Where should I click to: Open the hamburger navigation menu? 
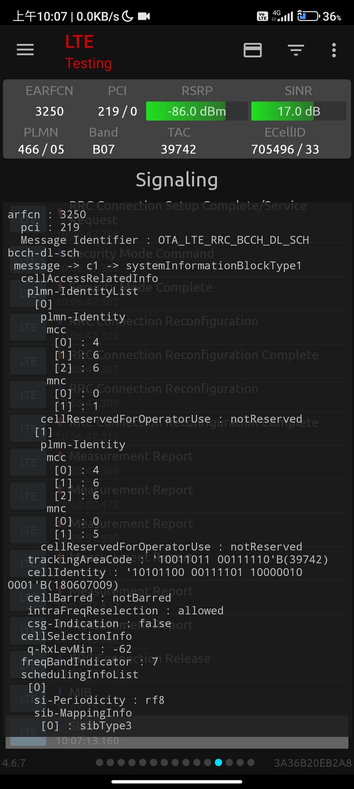[x=25, y=50]
